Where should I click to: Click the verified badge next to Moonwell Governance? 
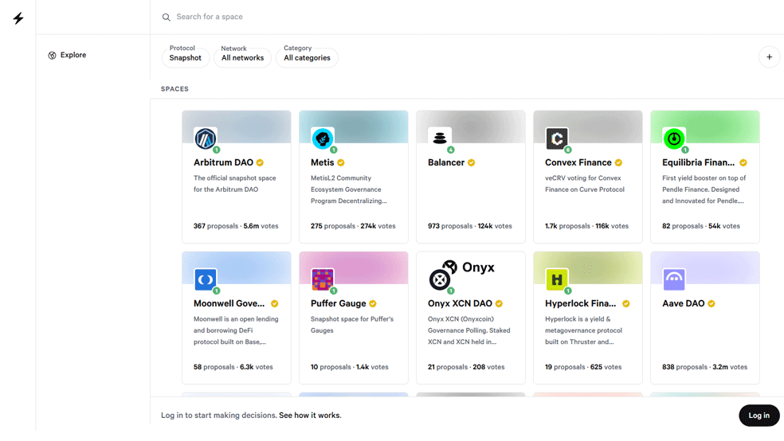point(275,303)
